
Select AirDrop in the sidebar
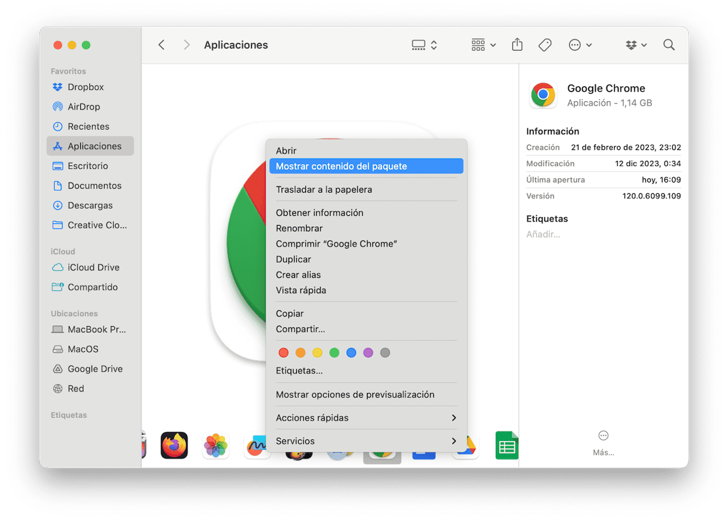(90, 107)
